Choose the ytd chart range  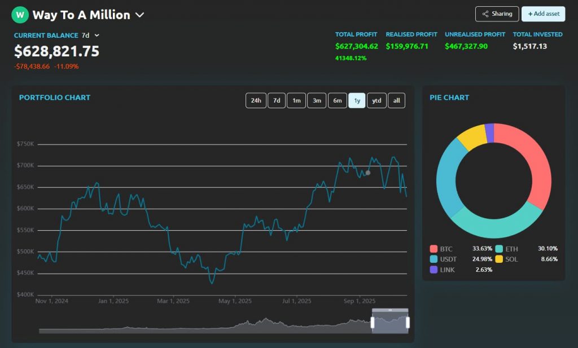click(376, 100)
